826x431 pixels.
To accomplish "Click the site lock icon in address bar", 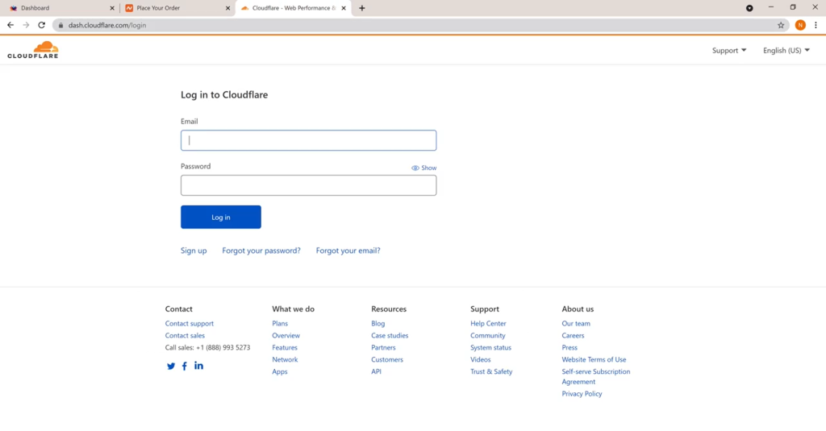I will coord(61,25).
